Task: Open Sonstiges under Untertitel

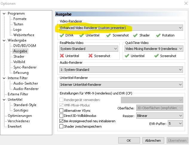Action: click(21, 110)
